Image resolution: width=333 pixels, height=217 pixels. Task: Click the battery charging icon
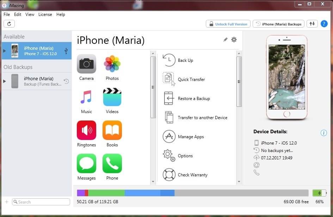[x=319, y=193]
